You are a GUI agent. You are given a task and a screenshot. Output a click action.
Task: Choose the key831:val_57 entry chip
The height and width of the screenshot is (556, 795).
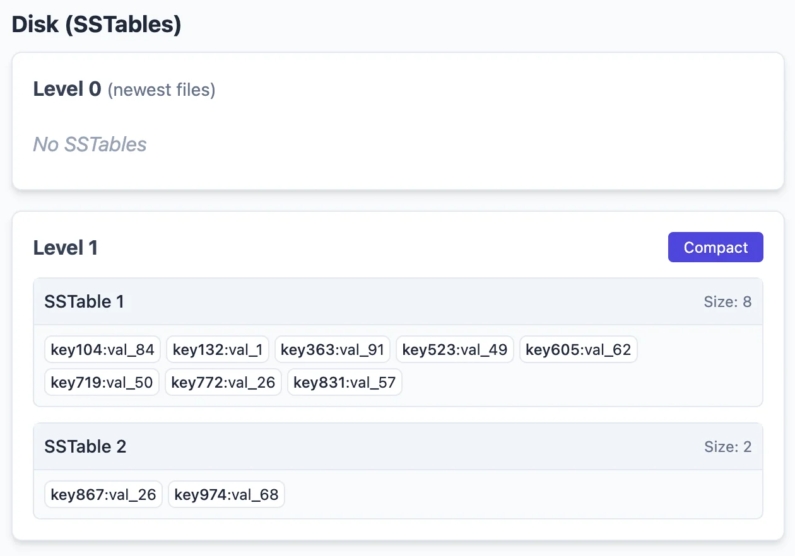coord(344,383)
